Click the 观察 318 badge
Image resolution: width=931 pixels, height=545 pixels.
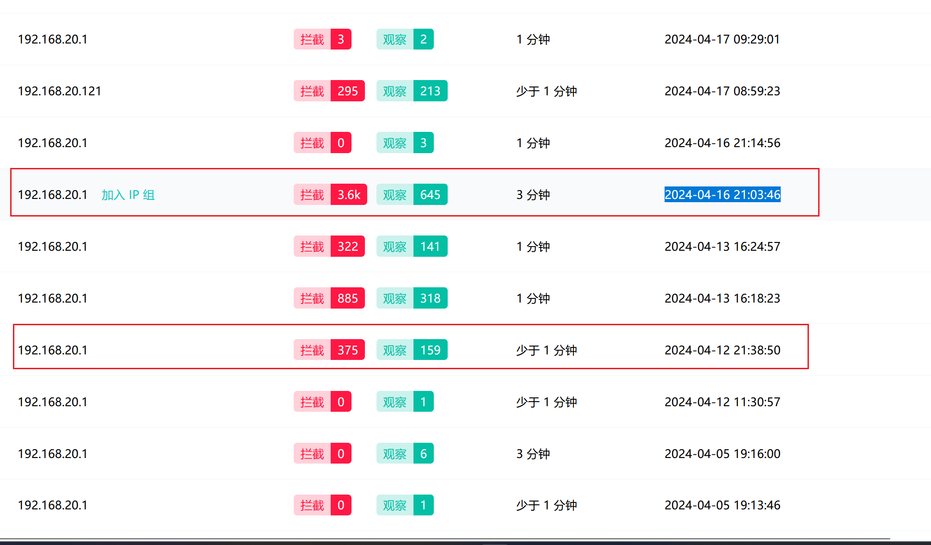coord(412,298)
